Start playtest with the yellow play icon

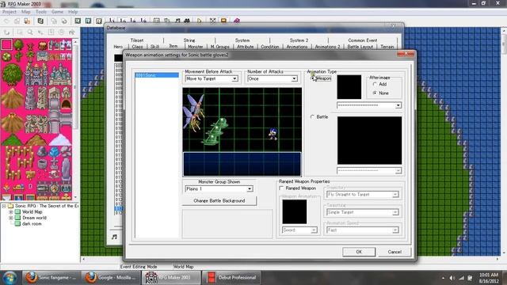(200, 21)
